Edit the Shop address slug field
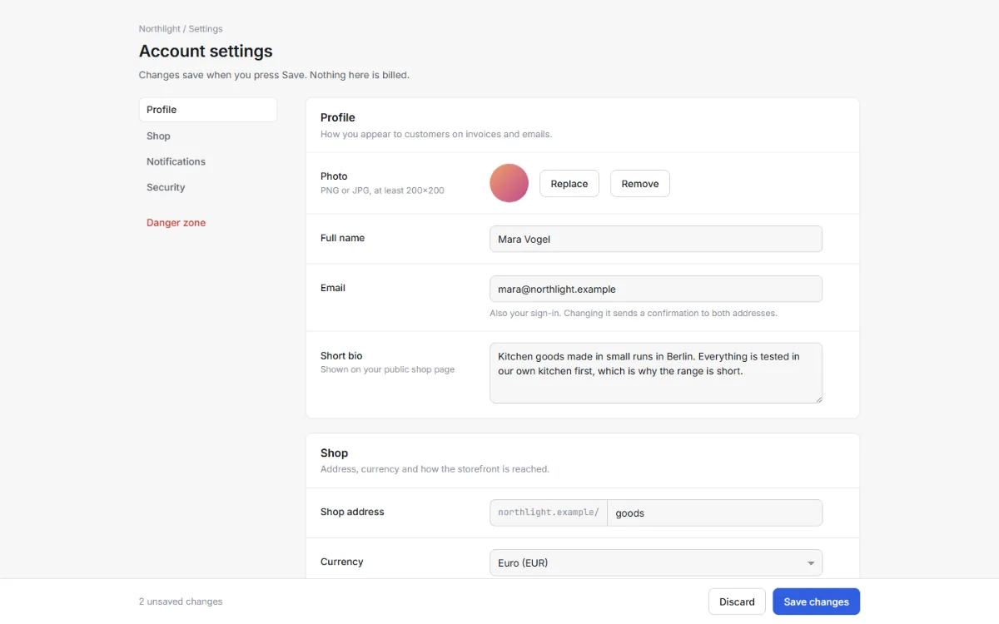Image resolution: width=999 pixels, height=624 pixels. tap(715, 513)
